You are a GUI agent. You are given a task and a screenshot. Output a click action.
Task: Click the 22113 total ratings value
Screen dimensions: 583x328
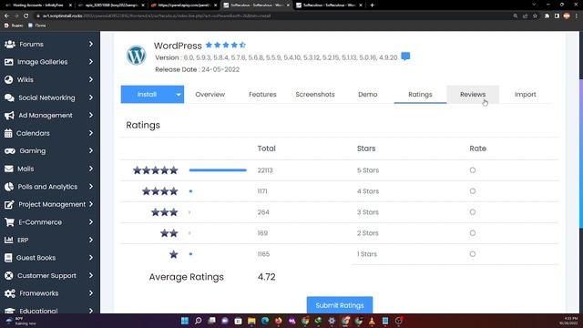(x=265, y=170)
